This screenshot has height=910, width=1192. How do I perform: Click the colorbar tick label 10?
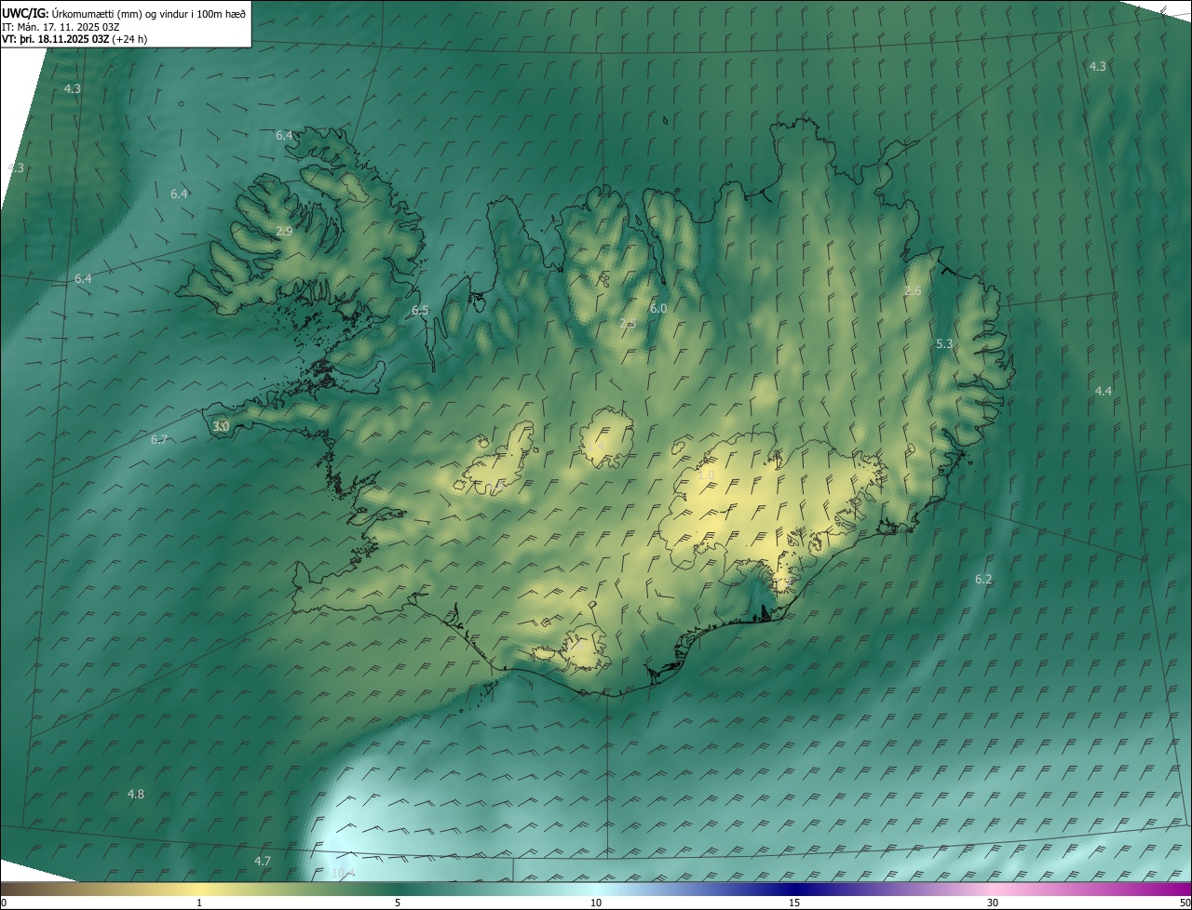(x=596, y=903)
